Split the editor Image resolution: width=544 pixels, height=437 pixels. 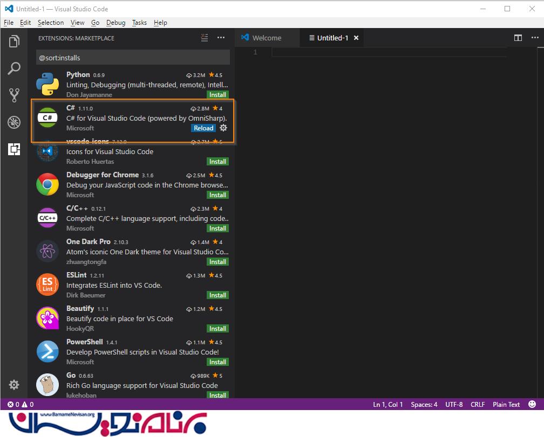tap(518, 38)
